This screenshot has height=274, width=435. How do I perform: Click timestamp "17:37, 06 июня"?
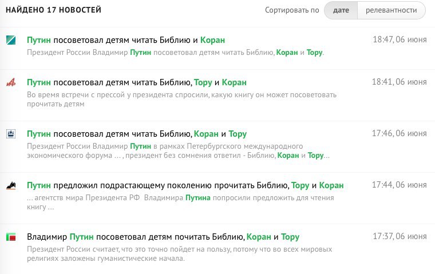point(400,237)
